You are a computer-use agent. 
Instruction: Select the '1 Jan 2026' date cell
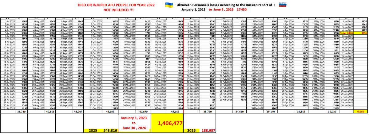coord(192,22)
